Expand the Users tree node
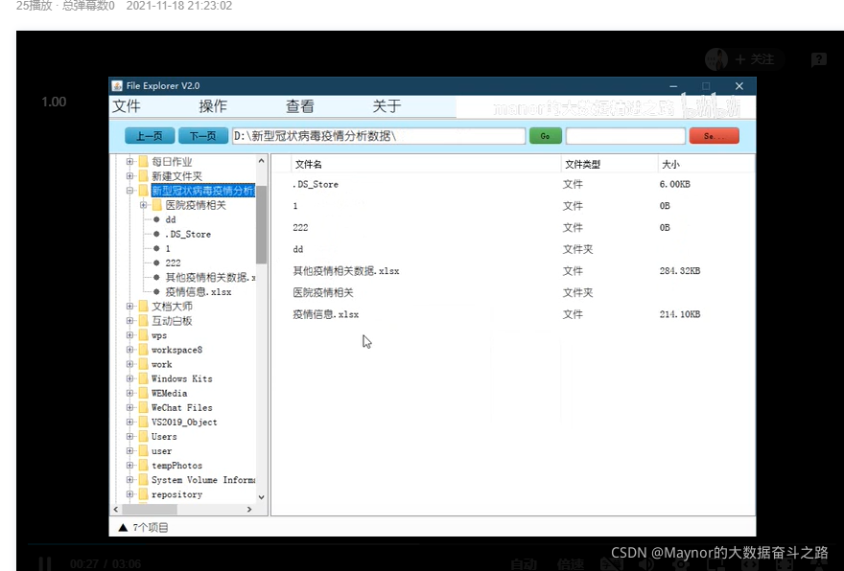844x571 pixels. [129, 437]
